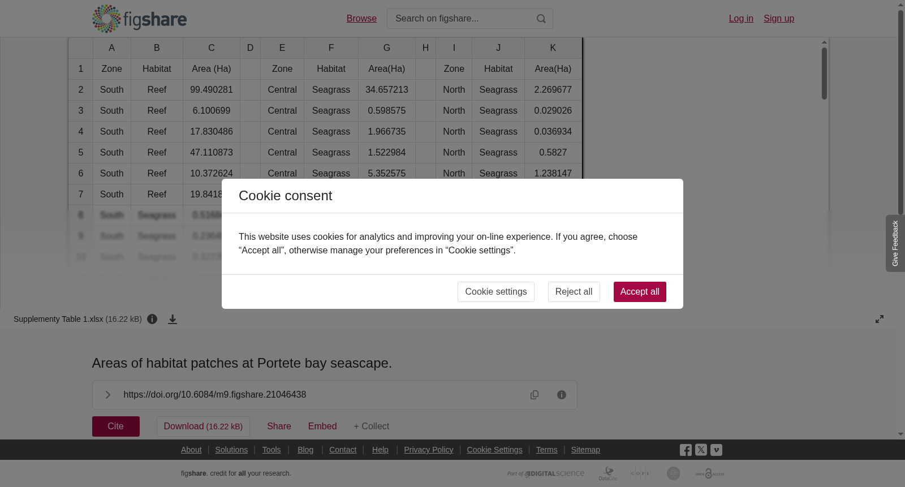
Task: Open the Embed option
Action: pos(322,426)
